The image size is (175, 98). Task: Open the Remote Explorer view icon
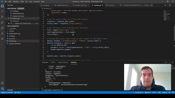point(2,39)
